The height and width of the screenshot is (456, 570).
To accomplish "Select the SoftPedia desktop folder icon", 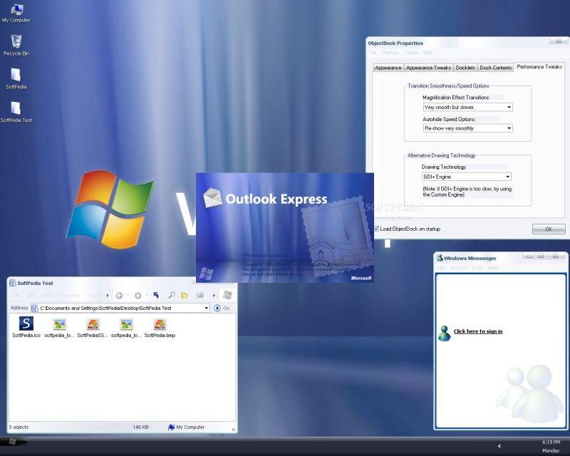I will [16, 78].
